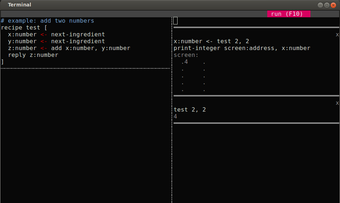Maximize the Terminal window
340x203 pixels.
pyautogui.click(x=327, y=5)
